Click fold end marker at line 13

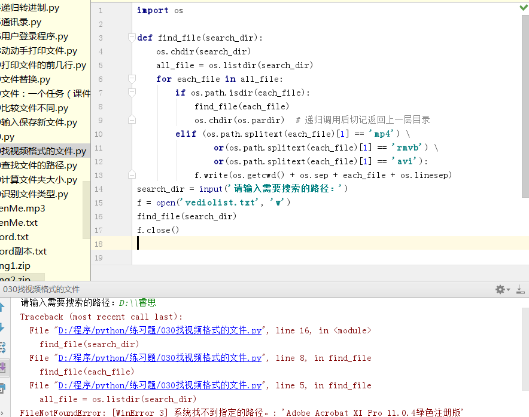[x=132, y=175]
